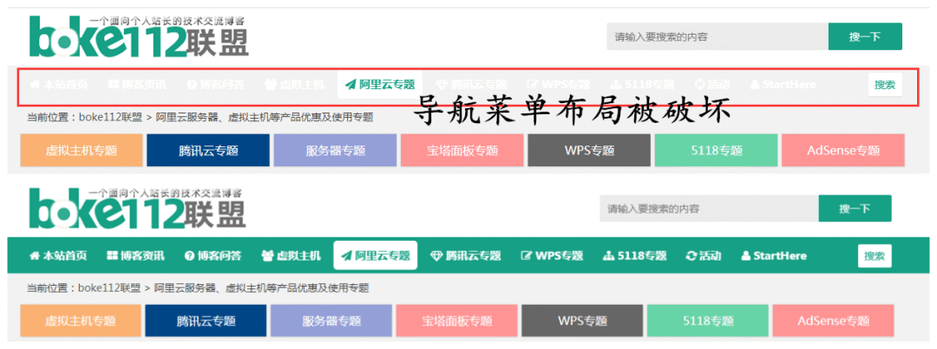Click the question-mark icon of 博客问答 in green bar

[190, 256]
